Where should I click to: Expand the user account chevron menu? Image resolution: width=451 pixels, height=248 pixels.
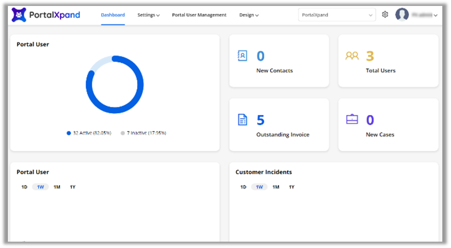436,15
